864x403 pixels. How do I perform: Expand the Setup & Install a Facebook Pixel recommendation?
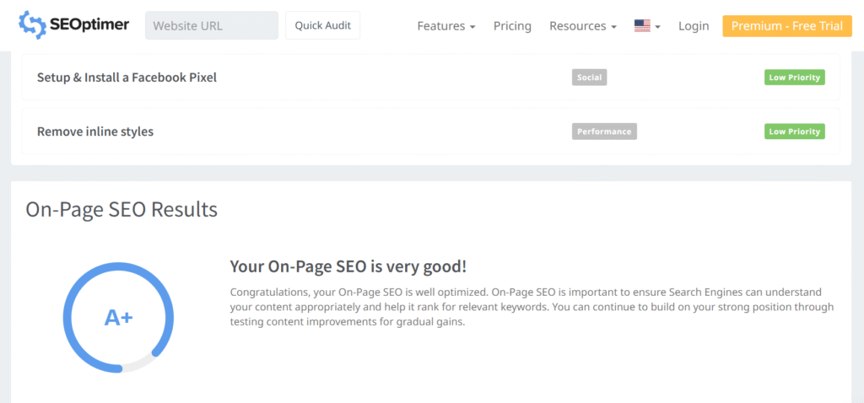point(127,78)
